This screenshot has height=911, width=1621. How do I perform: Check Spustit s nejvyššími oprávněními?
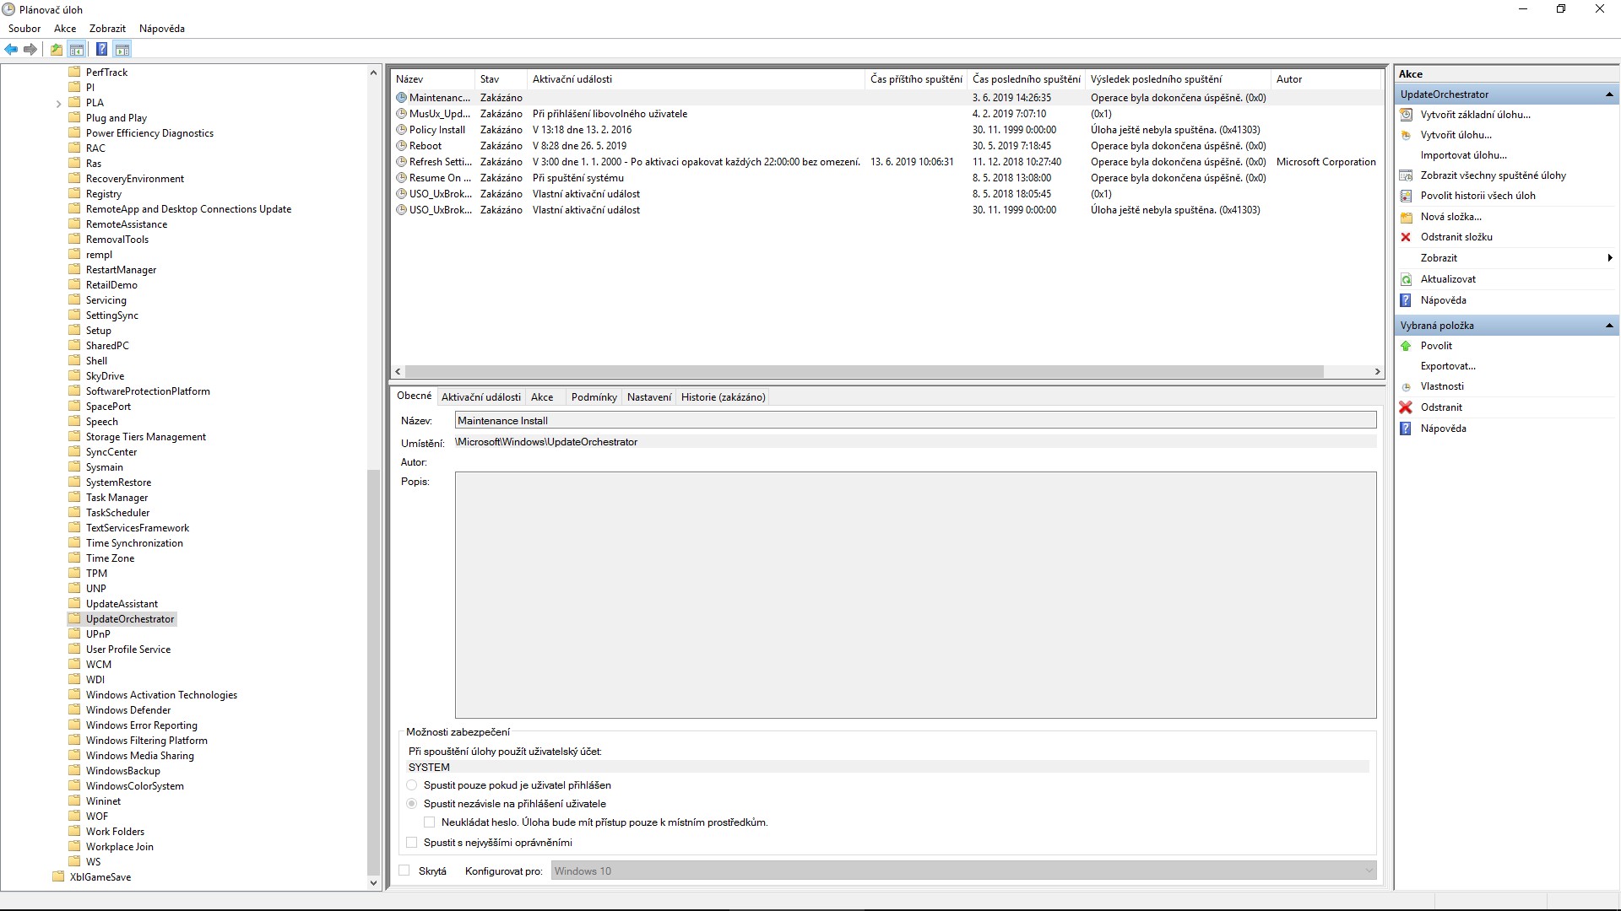click(x=412, y=842)
